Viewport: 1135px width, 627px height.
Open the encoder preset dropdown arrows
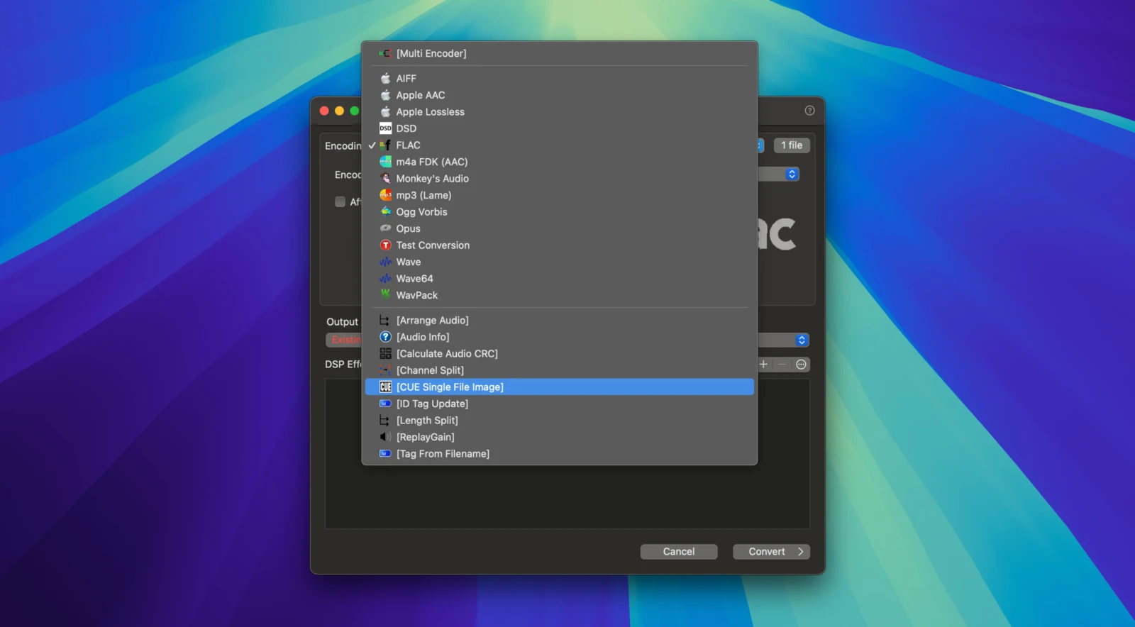[792, 174]
